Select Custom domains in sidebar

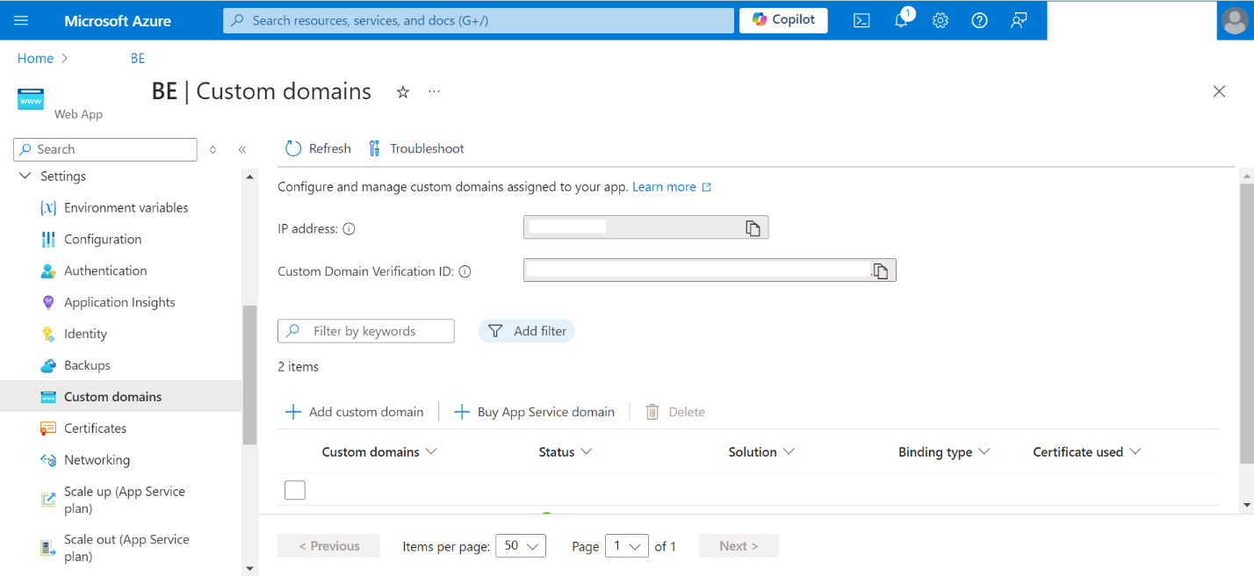[120, 397]
